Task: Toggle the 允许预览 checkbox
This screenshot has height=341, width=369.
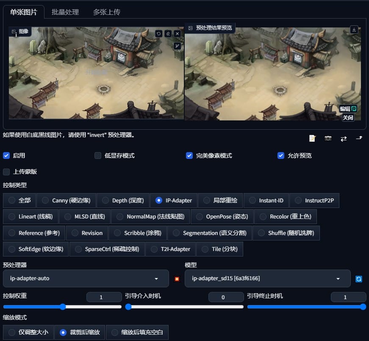Action: coord(281,155)
